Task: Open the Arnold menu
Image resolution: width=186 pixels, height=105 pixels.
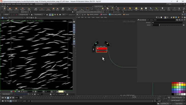Action: click(x=24, y=4)
